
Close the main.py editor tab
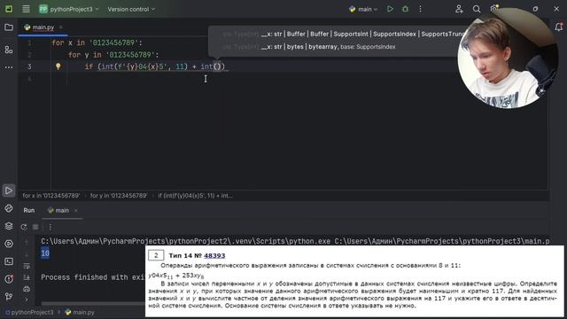(x=61, y=27)
